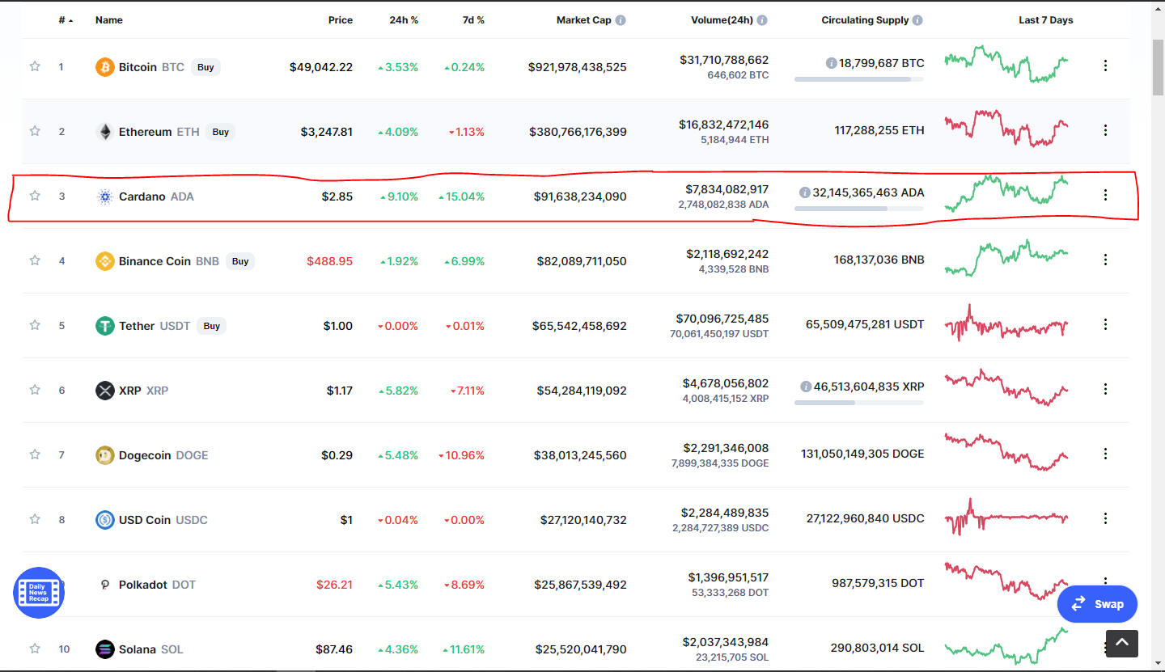Click the Buy button next to Tether
1165x672 pixels.
[212, 326]
